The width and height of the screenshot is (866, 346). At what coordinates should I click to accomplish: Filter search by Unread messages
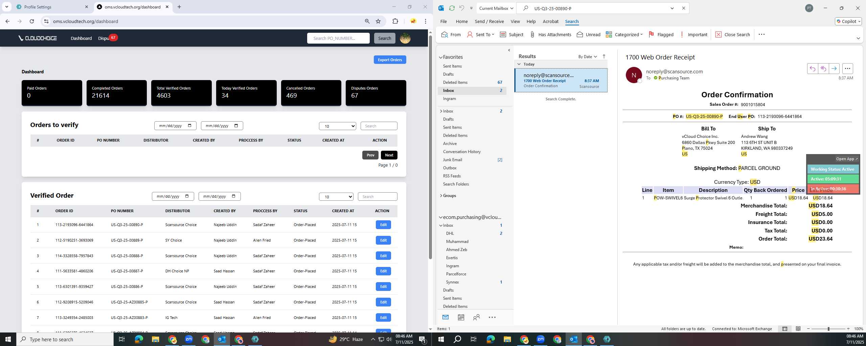589,34
